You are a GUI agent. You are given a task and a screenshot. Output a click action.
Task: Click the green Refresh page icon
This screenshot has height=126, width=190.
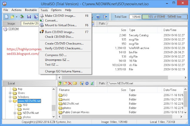[92, 83]
